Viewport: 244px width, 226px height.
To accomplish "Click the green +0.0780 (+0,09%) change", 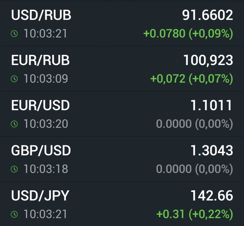I will click(x=188, y=34).
